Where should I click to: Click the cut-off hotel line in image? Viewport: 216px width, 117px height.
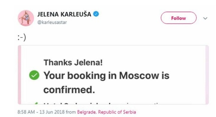click(x=102, y=103)
